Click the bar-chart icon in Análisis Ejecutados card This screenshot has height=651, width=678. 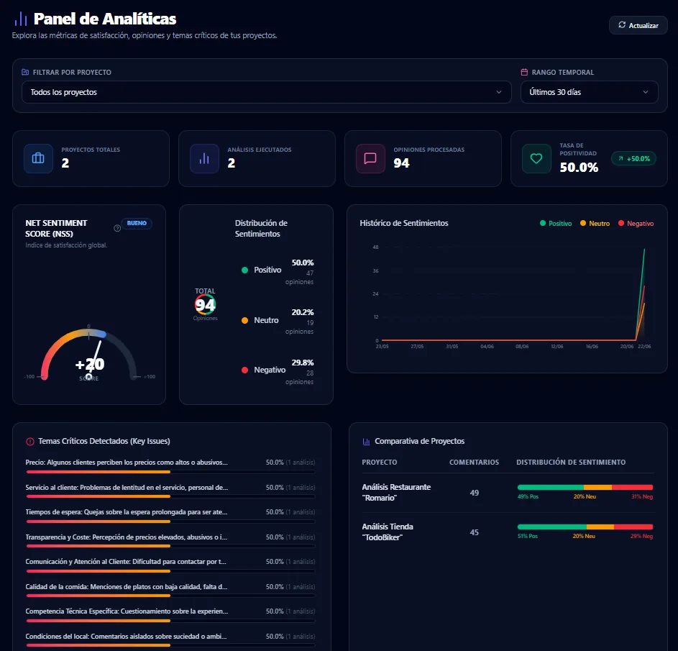click(204, 158)
